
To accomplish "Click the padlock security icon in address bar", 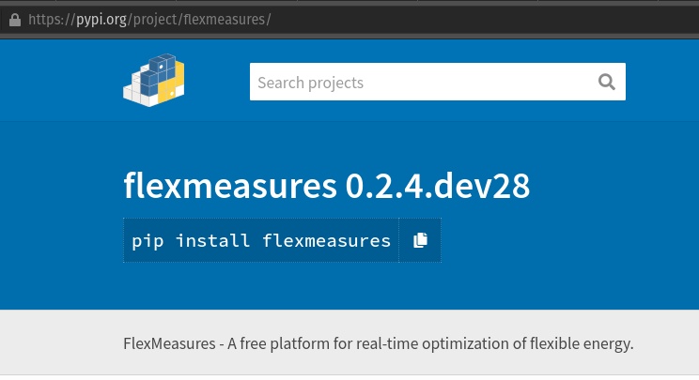I will 15,20.
